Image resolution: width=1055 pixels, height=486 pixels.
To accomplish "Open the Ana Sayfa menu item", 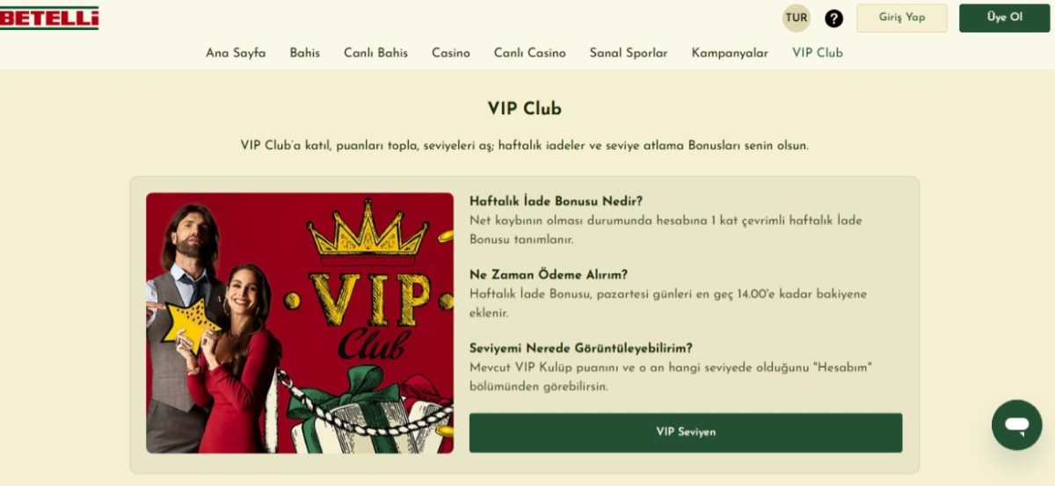I will coord(236,53).
